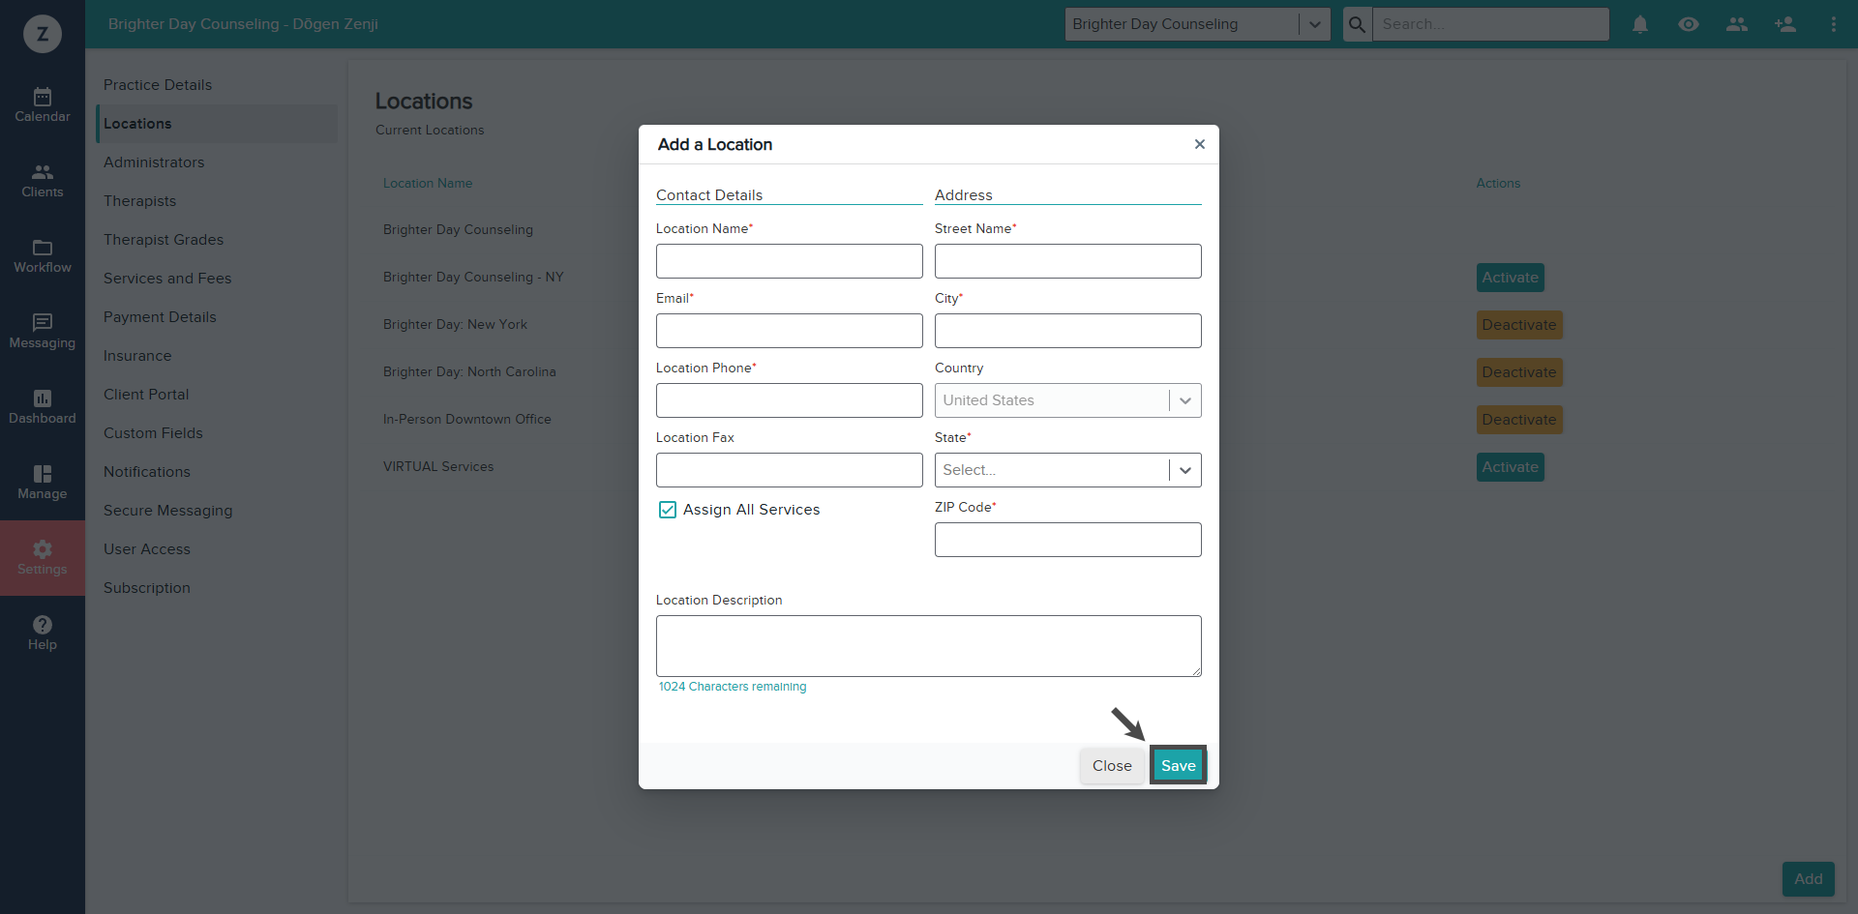Click the Actions column header
Screen dimensions: 1858x914
(x=1498, y=183)
